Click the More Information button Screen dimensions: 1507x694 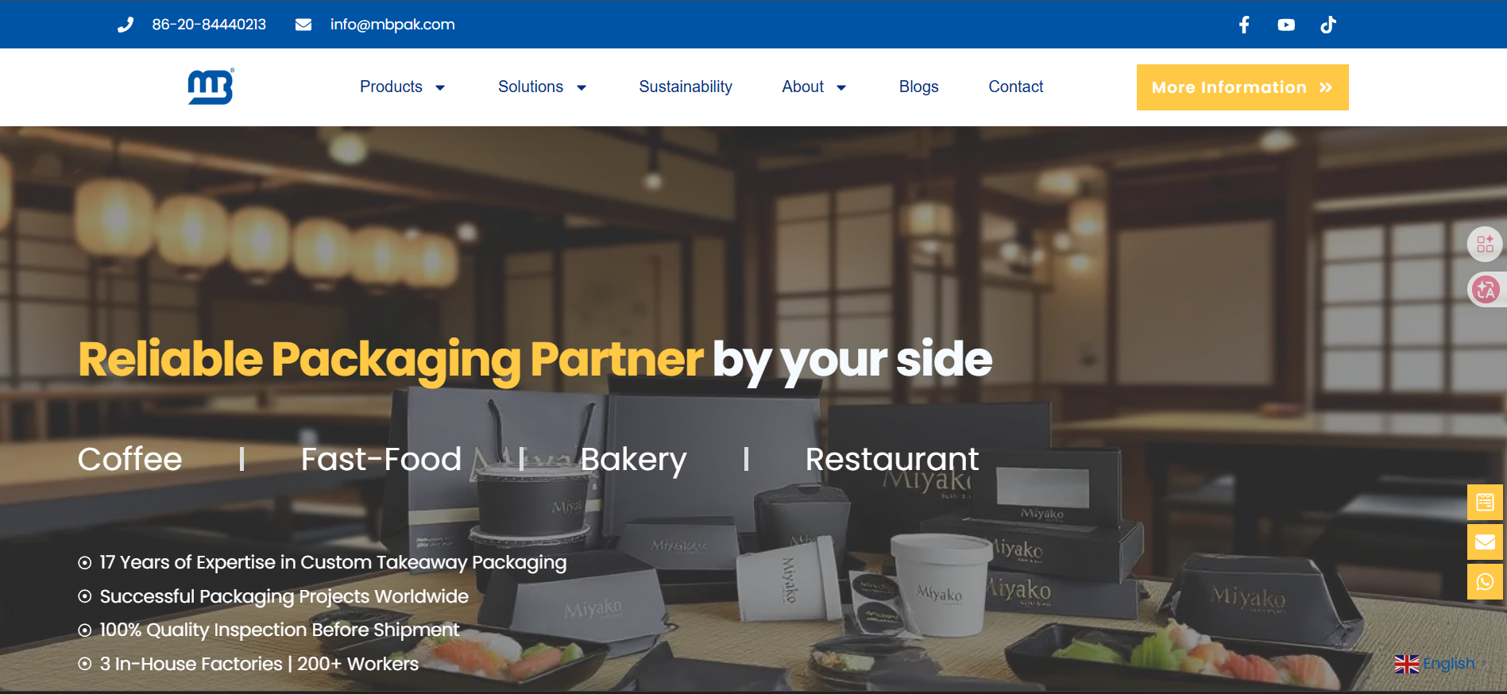1242,87
